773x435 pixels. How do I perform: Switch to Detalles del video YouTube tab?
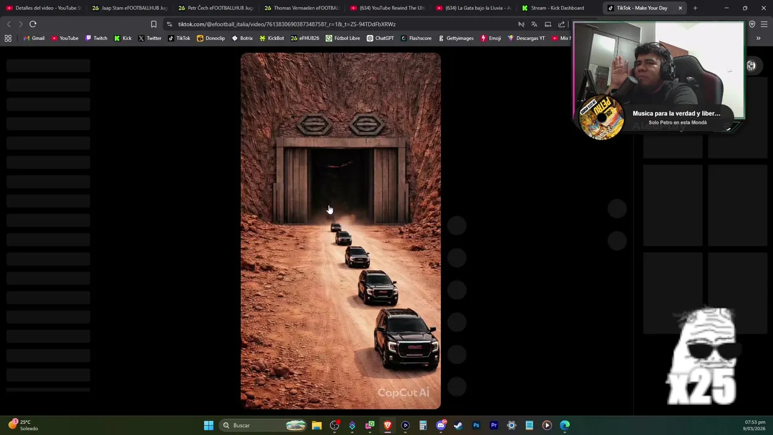(43, 8)
